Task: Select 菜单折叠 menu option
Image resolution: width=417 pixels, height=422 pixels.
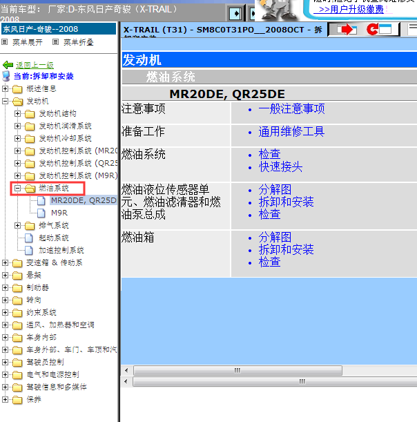Action: click(79, 42)
